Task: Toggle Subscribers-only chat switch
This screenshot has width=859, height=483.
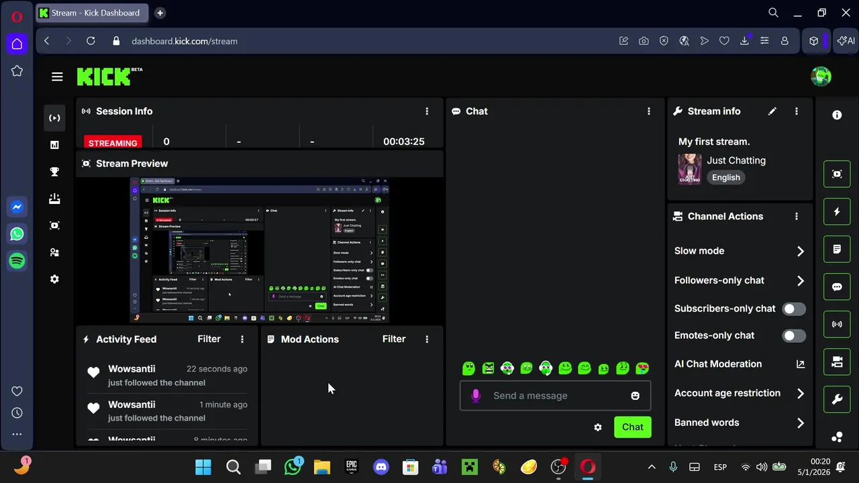Action: click(x=794, y=309)
